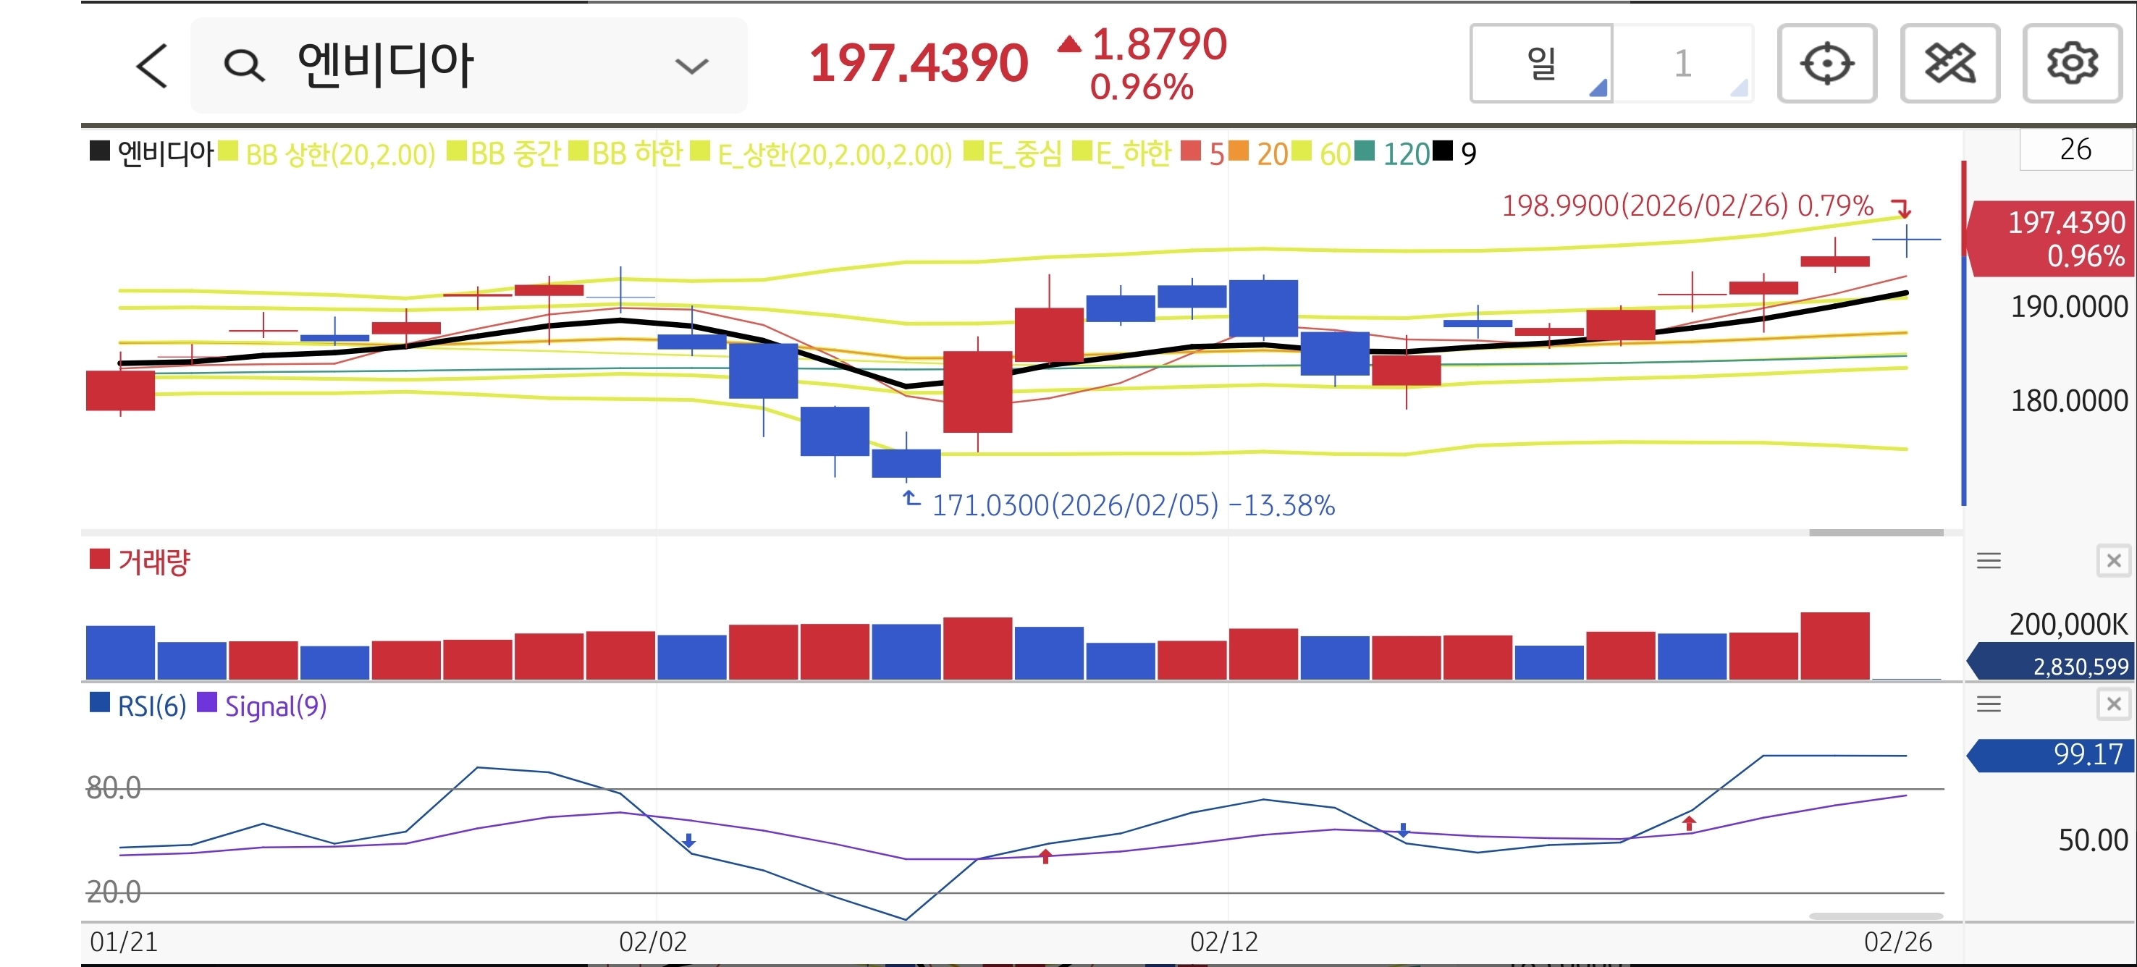Open chart settings gear
Image resolution: width=2137 pixels, height=967 pixels.
pos(2071,64)
